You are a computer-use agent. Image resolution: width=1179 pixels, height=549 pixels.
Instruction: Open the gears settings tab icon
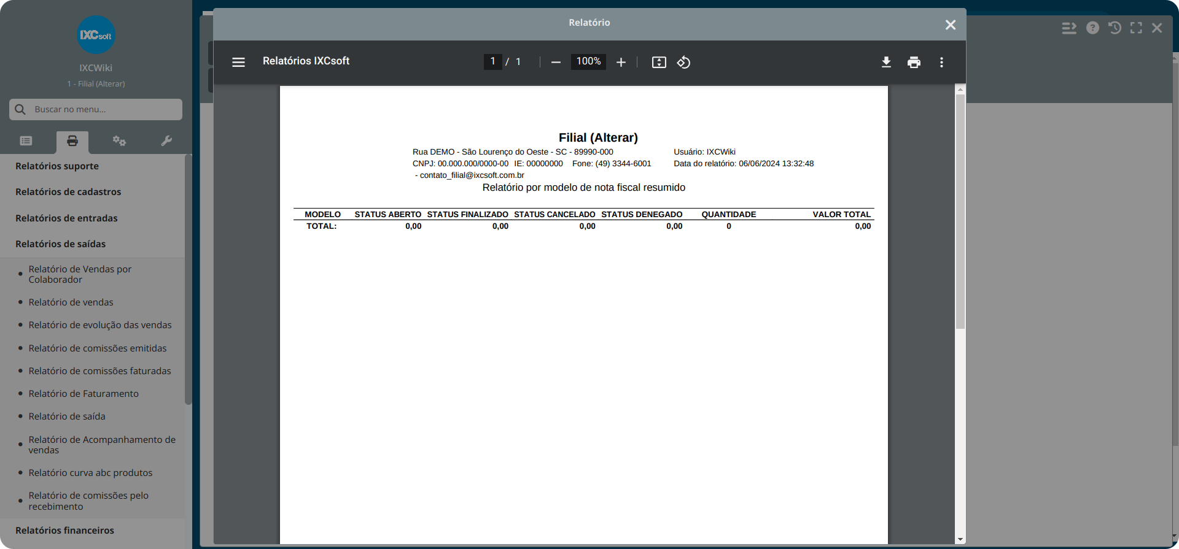pos(119,141)
